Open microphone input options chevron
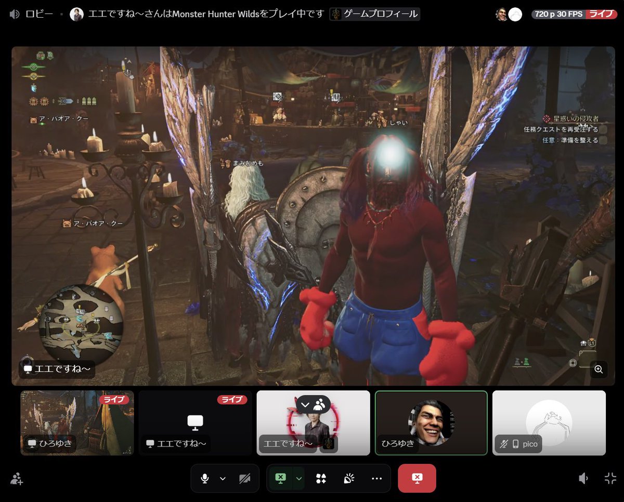 (x=223, y=478)
